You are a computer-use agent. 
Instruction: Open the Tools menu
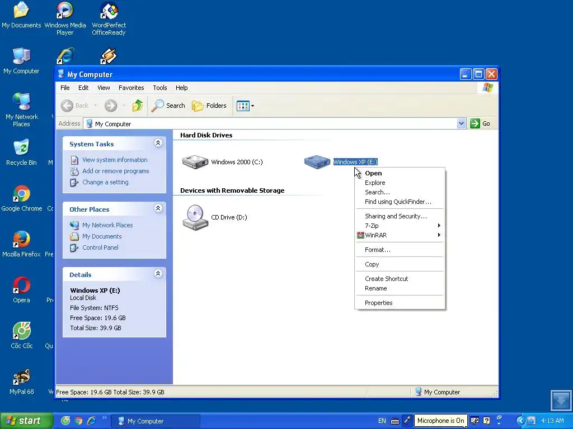tap(159, 88)
